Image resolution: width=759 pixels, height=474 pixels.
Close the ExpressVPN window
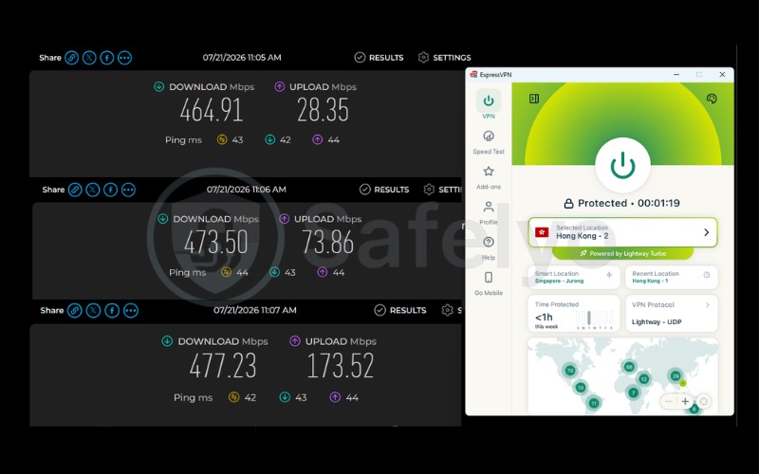click(x=722, y=75)
